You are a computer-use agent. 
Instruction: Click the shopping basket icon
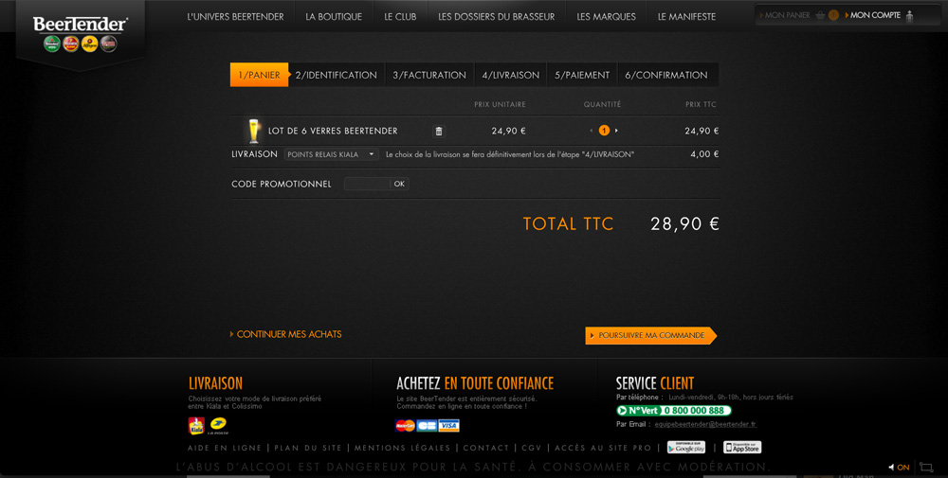click(x=820, y=15)
